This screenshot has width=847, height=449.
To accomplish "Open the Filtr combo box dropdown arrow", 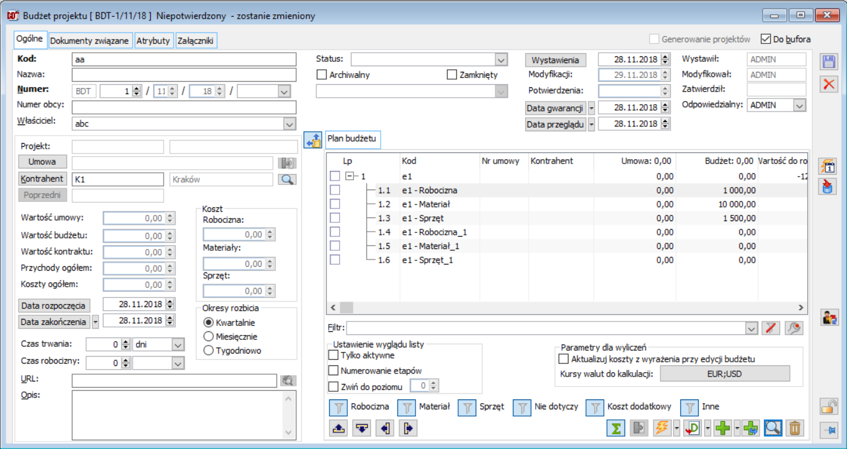I will coord(752,328).
